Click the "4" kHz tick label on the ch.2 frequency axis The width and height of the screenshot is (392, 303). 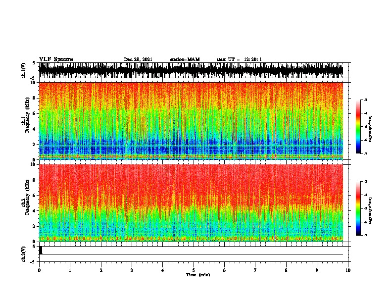(35, 211)
